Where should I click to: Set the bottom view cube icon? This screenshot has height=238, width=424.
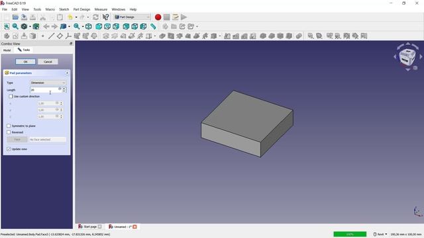click(134, 26)
